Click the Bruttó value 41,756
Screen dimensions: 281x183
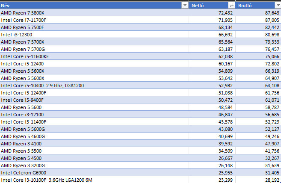click(272, 151)
